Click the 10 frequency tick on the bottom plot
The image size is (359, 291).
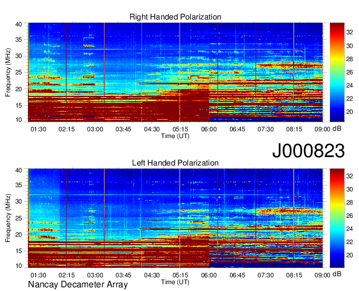[x=18, y=266]
